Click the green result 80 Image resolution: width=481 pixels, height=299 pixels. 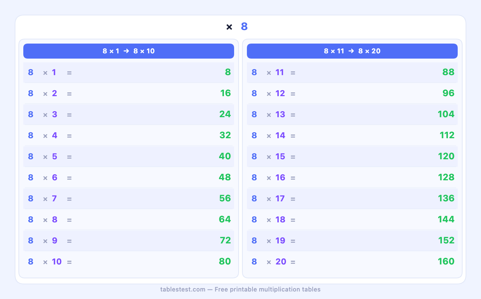click(225, 261)
